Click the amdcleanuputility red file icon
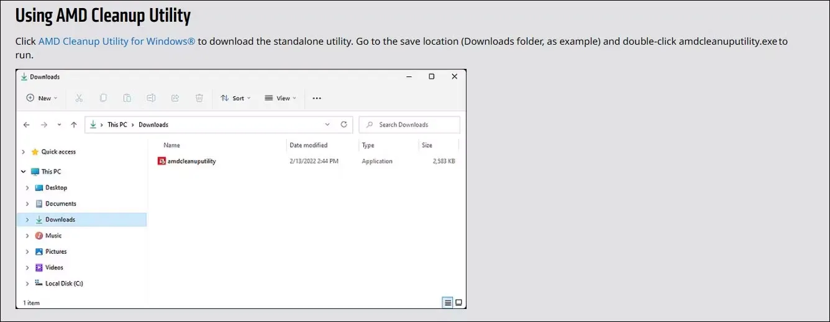The height and width of the screenshot is (322, 830). pos(162,161)
